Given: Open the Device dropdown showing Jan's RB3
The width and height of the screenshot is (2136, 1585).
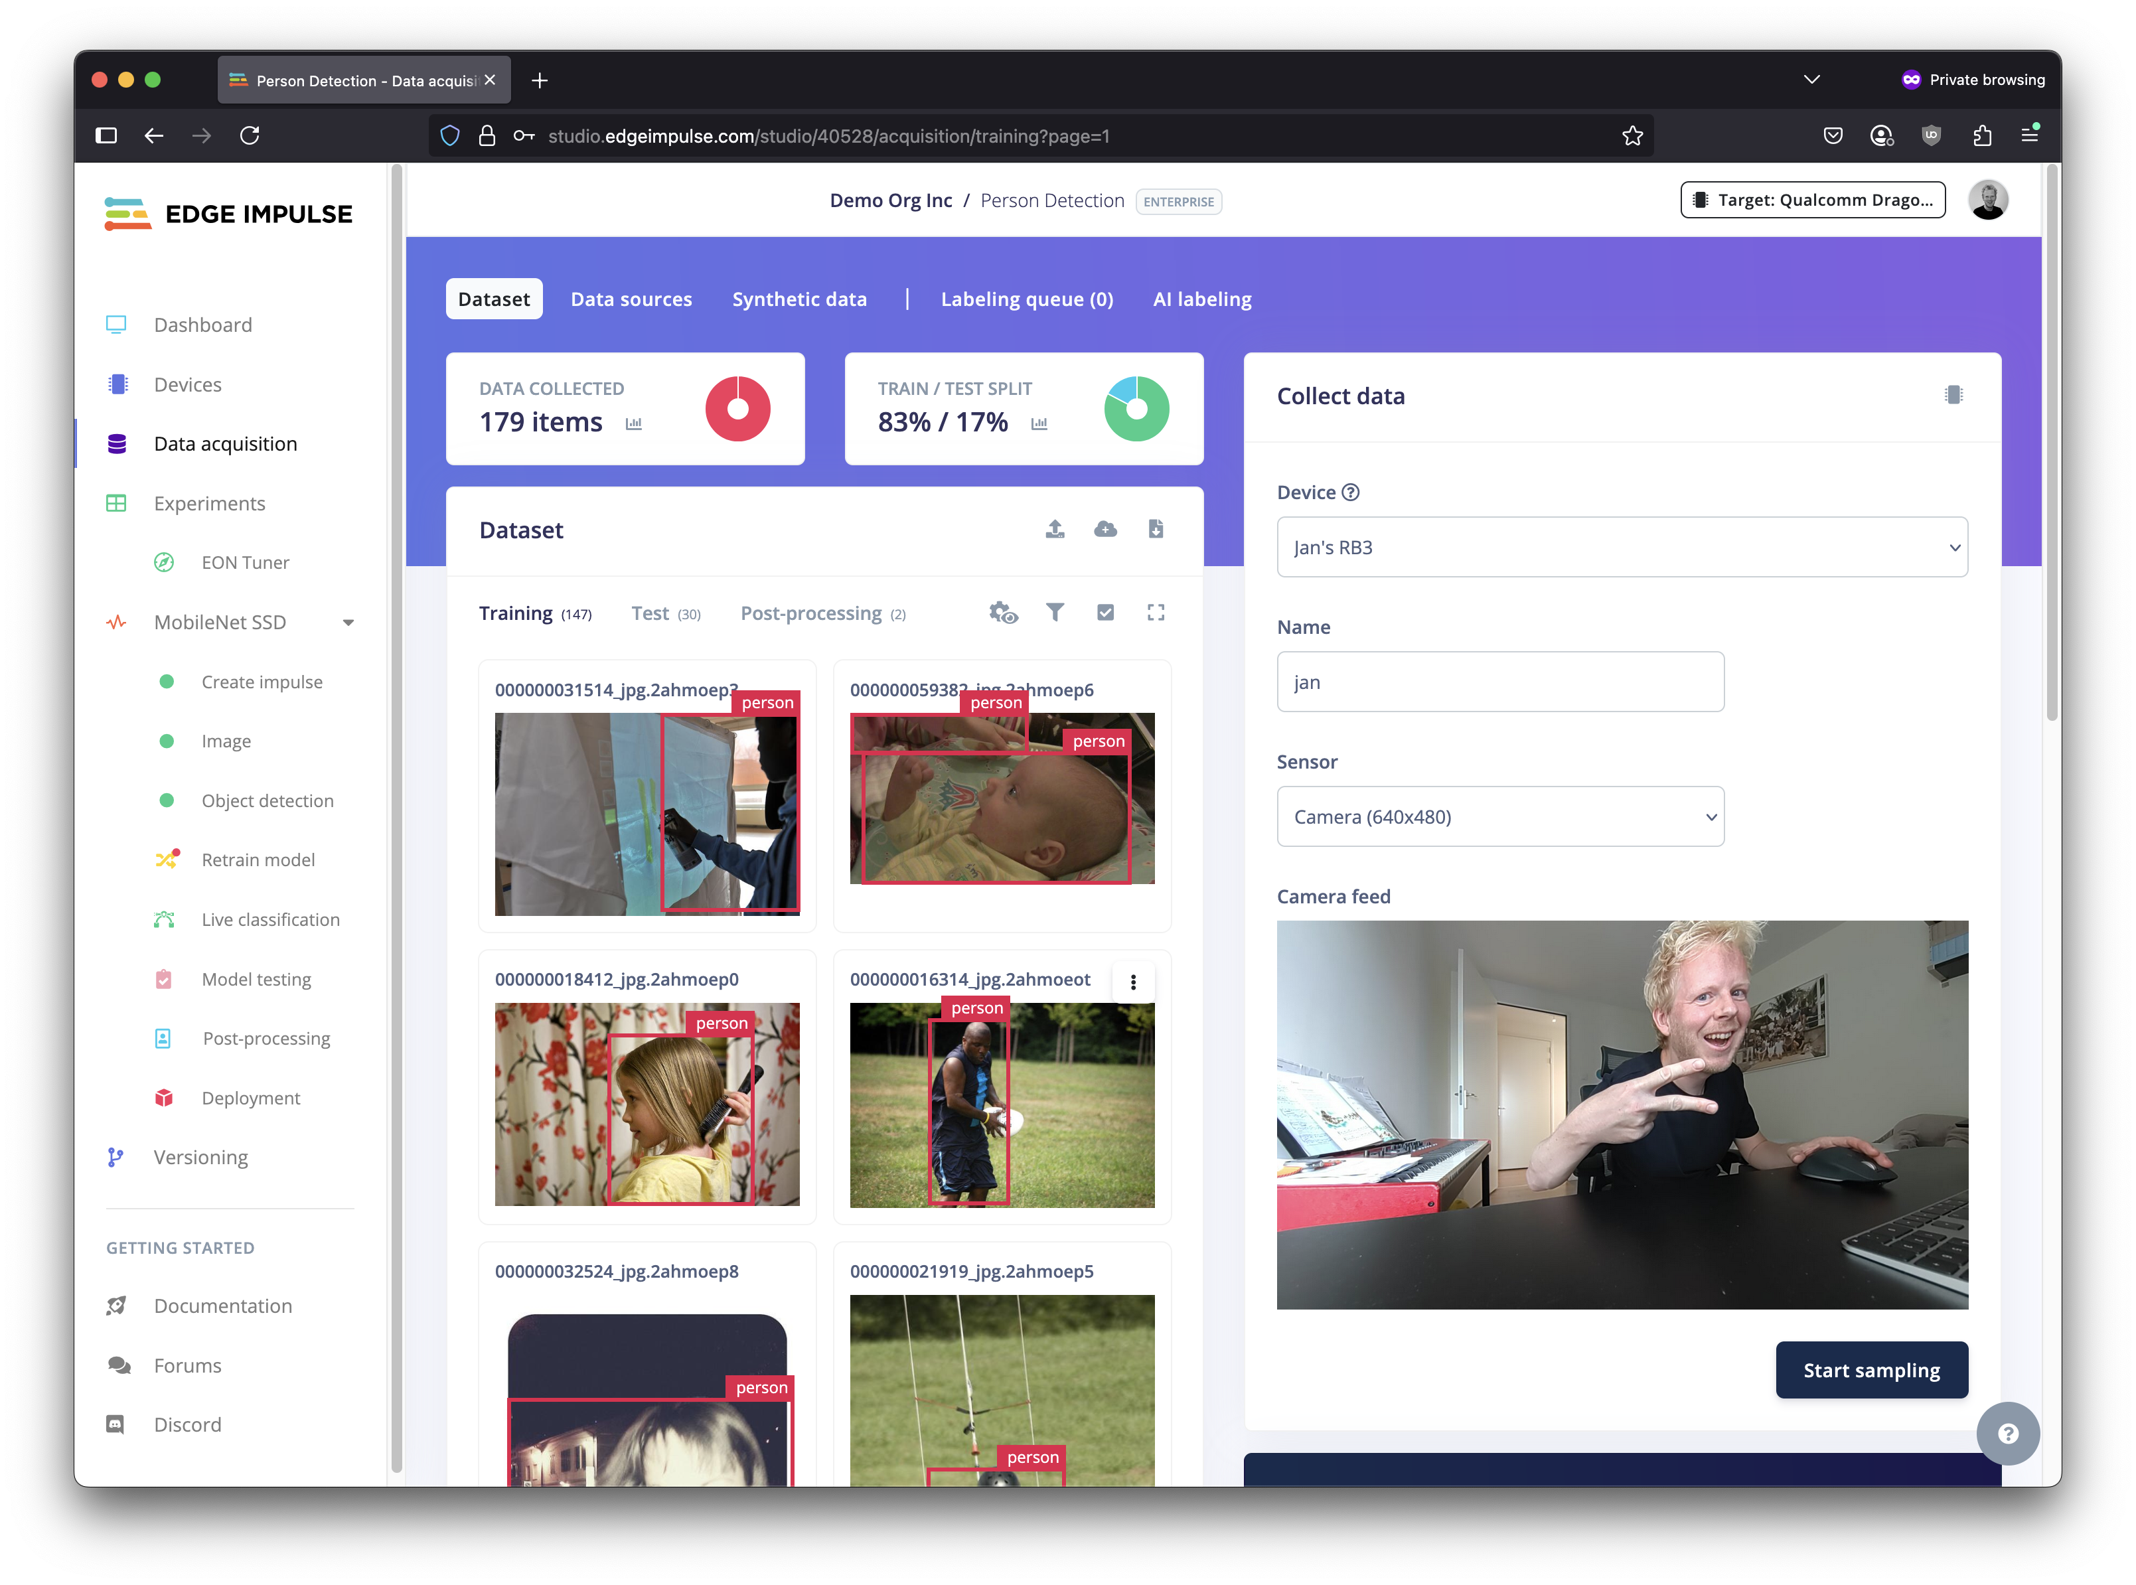Looking at the screenshot, I should (x=1621, y=547).
